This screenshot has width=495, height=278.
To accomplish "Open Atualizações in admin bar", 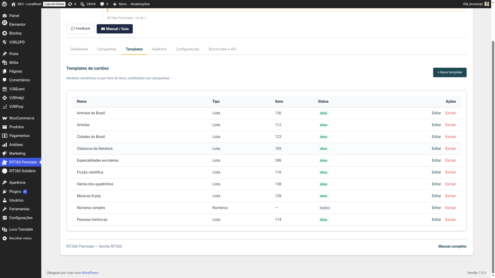I will [x=140, y=4].
